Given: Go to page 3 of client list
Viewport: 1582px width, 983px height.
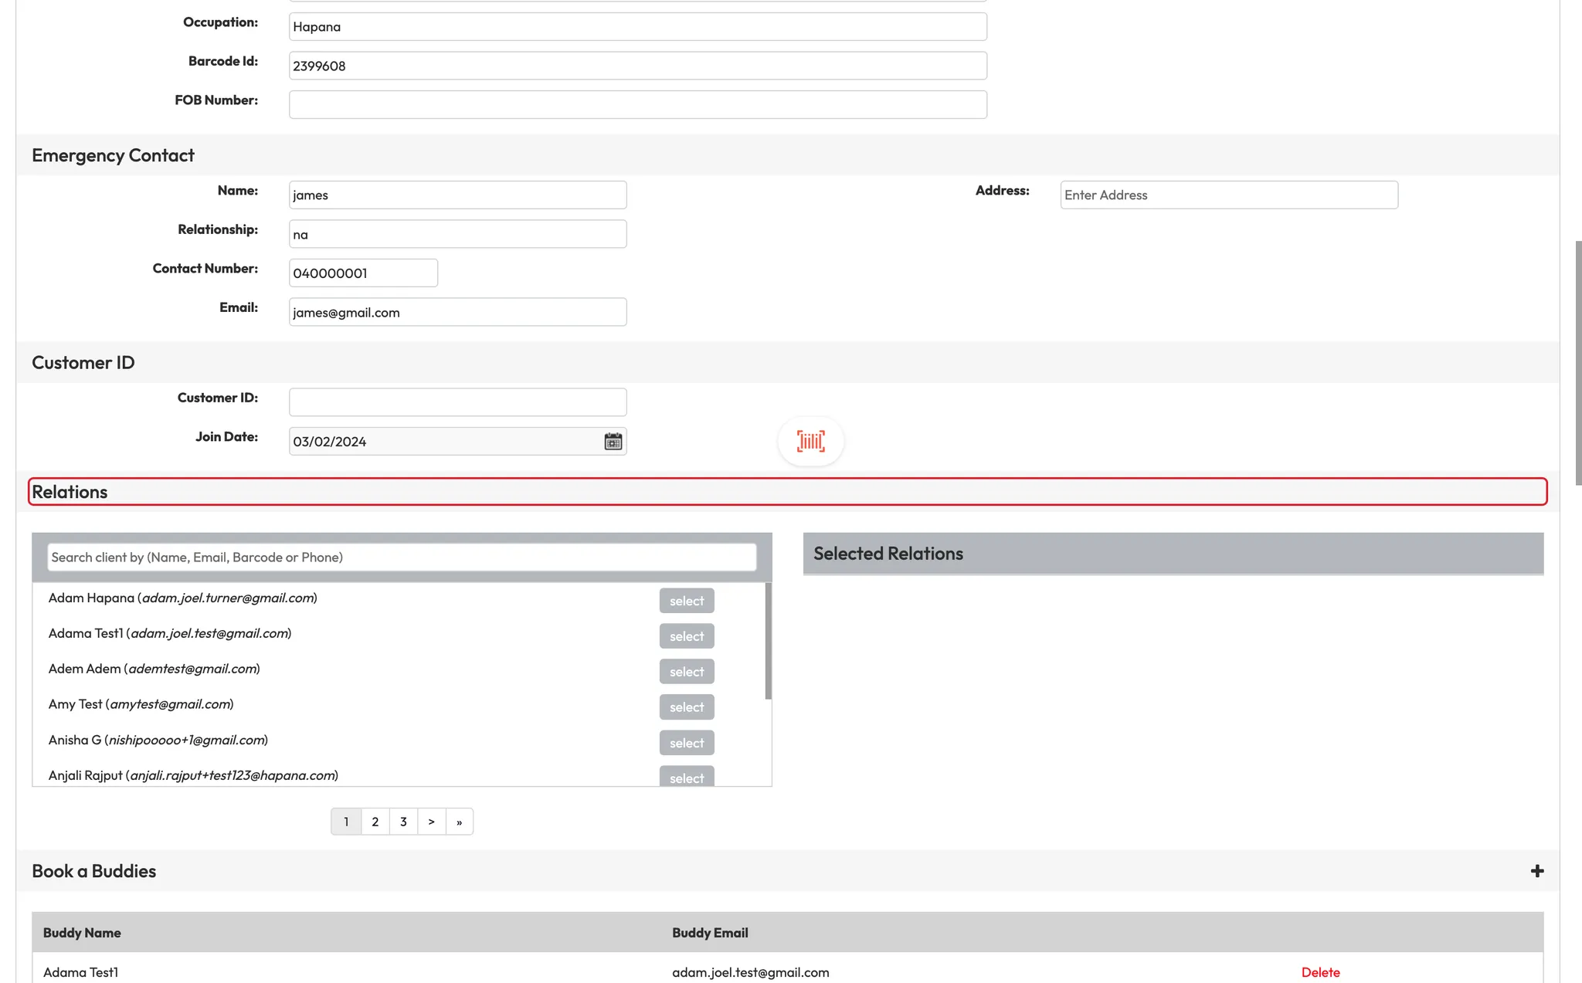Looking at the screenshot, I should click(x=403, y=822).
